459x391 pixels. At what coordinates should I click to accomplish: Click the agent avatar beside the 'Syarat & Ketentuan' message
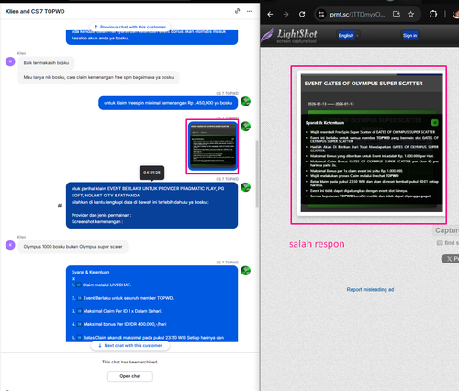245,271
